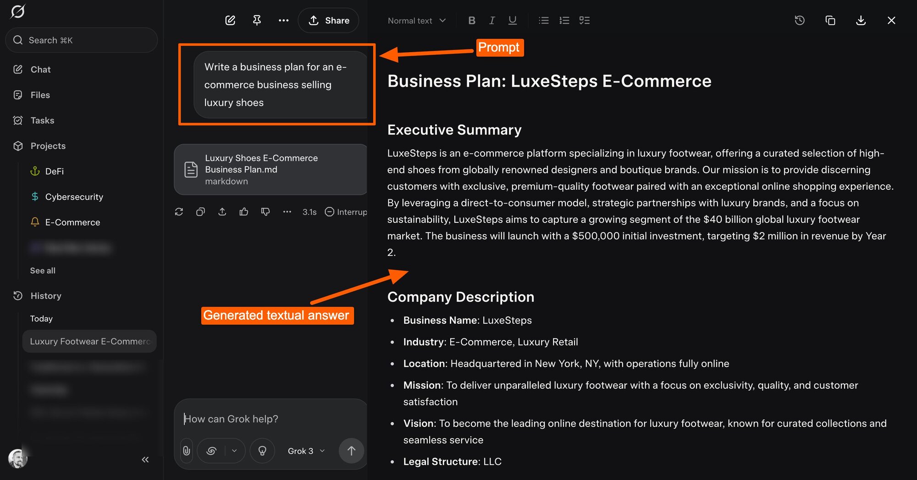
Task: Click the Share button
Action: [328, 20]
